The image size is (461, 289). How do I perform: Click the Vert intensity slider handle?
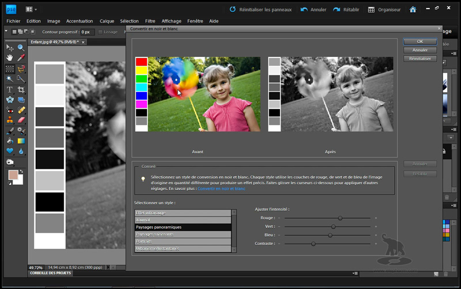pos(333,227)
